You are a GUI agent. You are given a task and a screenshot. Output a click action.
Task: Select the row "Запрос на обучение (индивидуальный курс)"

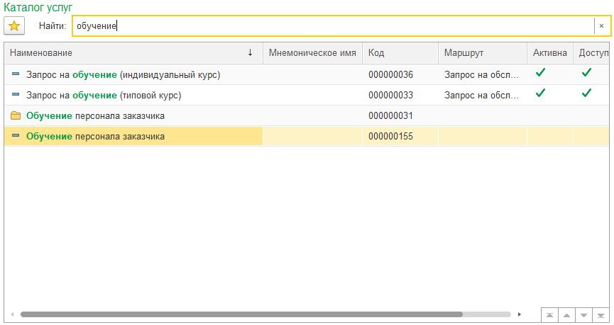306,74
